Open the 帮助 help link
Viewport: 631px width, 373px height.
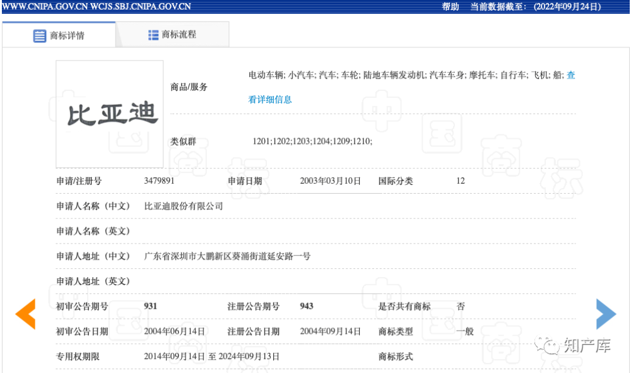pos(451,7)
